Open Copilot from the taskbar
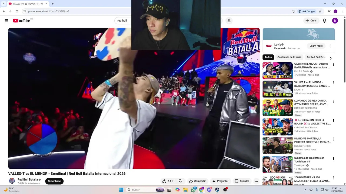 pyautogui.click(x=177, y=190)
